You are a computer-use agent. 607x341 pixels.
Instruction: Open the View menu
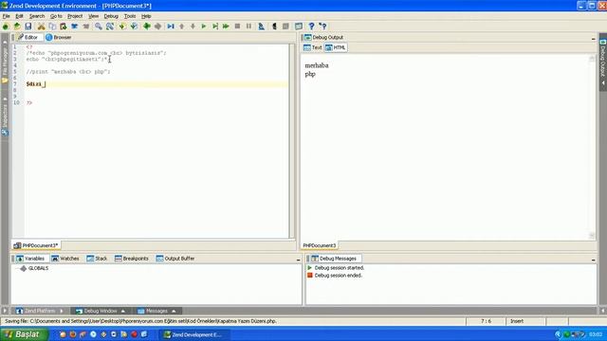tap(93, 16)
